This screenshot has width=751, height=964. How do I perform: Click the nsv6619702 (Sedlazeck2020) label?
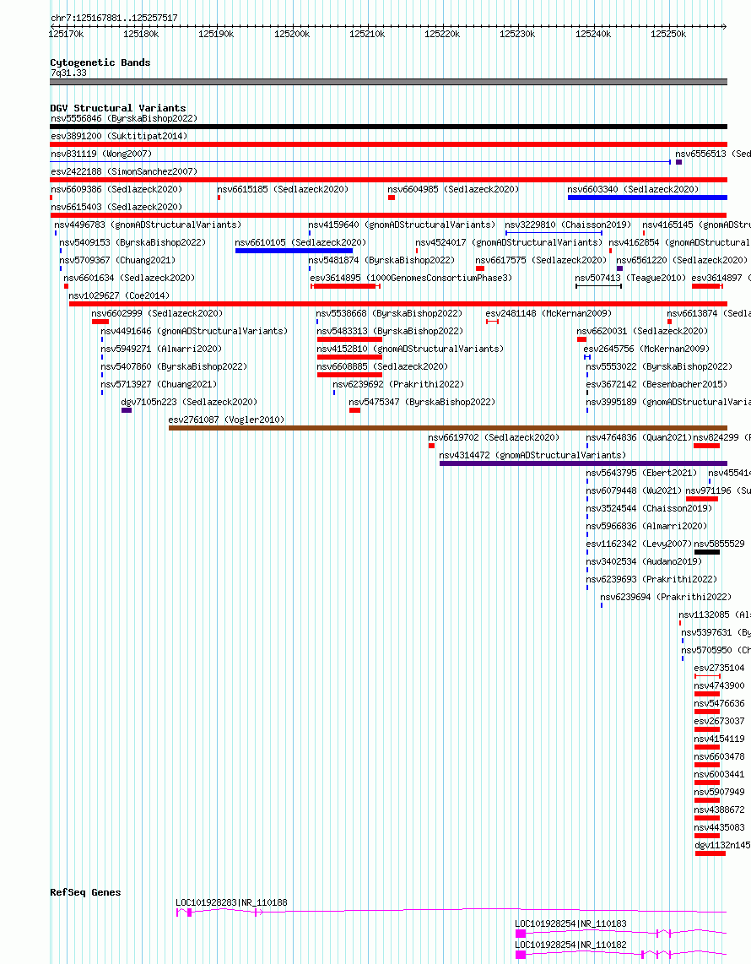pyautogui.click(x=494, y=438)
